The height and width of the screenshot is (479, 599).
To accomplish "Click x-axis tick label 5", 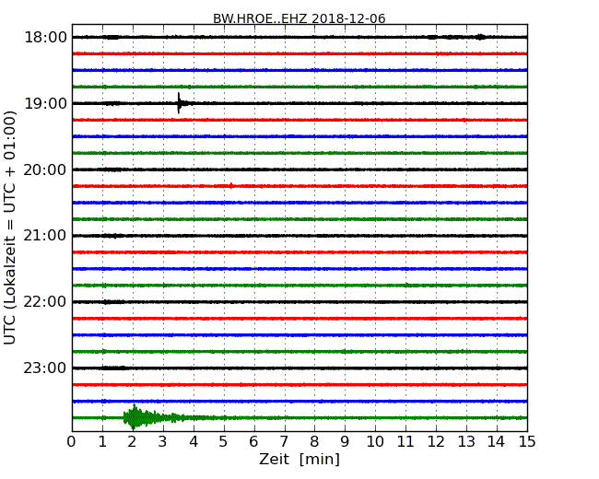I will [224, 441].
